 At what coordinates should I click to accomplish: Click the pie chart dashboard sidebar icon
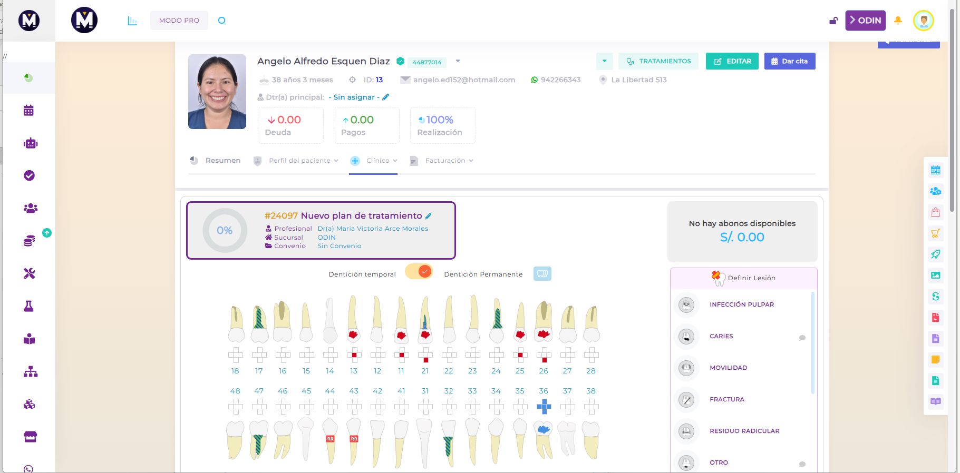point(28,78)
